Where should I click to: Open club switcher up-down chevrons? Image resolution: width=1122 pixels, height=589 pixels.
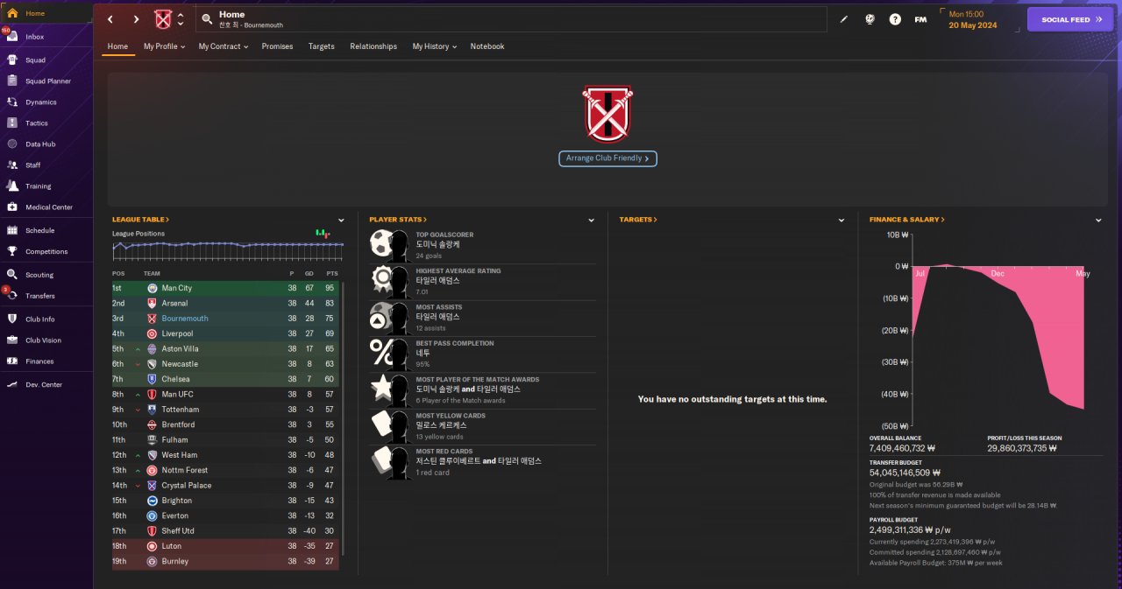click(181, 19)
